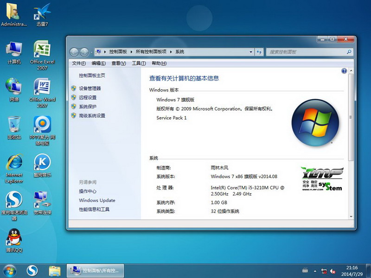Click the back navigation arrow button
Screen dimensions: 371x278
[x=74, y=52]
